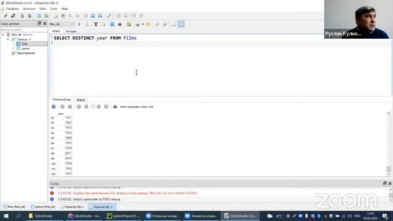The width and height of the screenshot is (393, 221).
Task: Select the cell with value 1908
Action: [64, 138]
